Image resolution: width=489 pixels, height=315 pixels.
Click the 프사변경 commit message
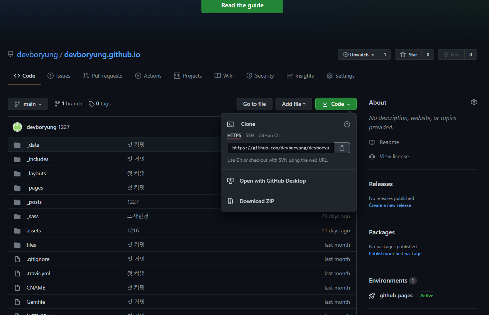138,217
